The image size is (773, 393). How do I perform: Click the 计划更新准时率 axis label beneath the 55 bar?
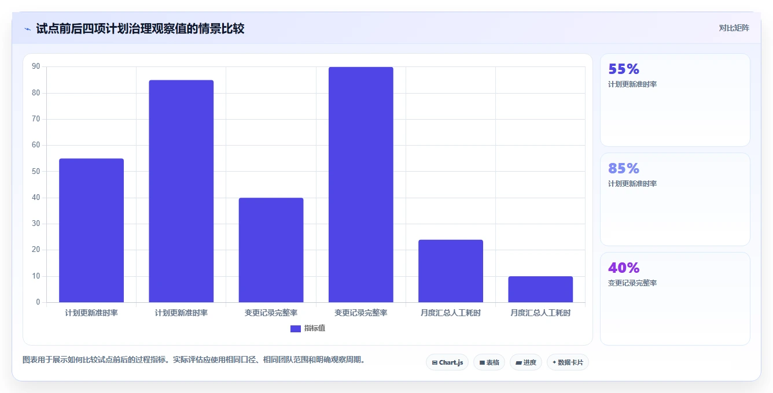click(91, 313)
